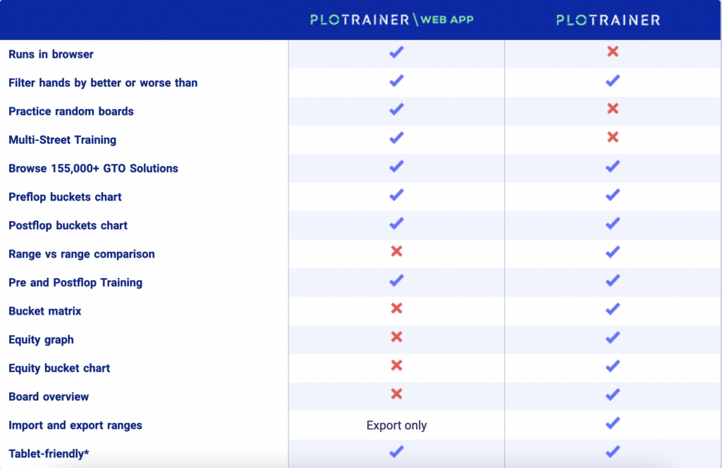Click the Filter hands by better or worse label
This screenshot has width=722, height=468.
(x=103, y=83)
